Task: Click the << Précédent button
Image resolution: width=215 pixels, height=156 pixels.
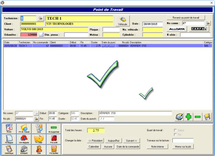Action: (x=95, y=141)
